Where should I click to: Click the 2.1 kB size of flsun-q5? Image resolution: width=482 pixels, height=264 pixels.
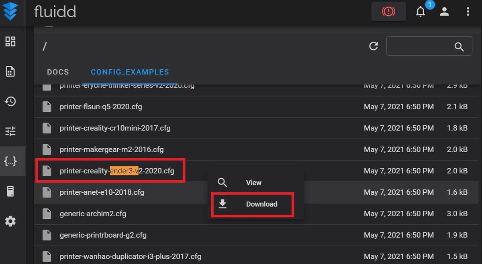[x=457, y=107]
